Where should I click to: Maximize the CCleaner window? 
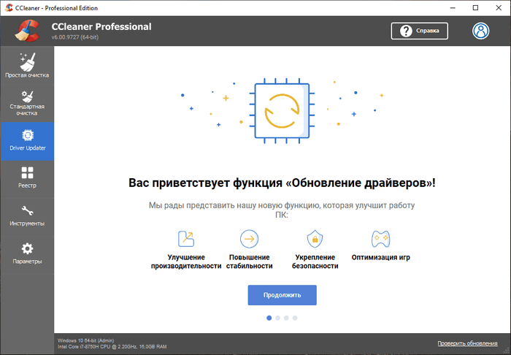(x=475, y=8)
